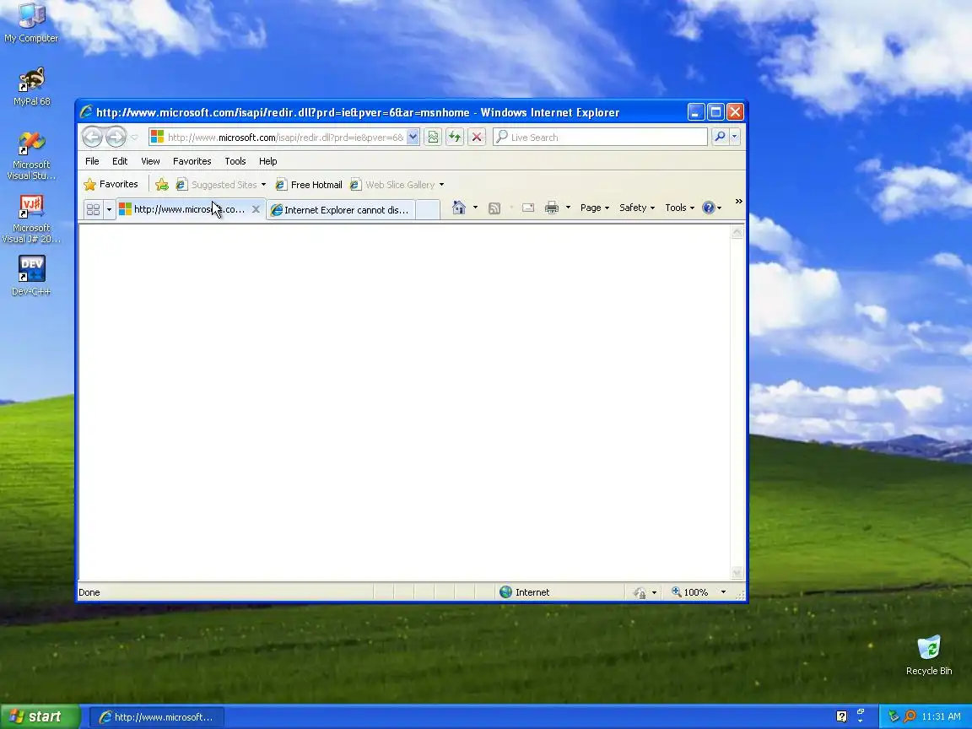Click the Quick Tabs grid icon
The image size is (972, 729).
[93, 209]
